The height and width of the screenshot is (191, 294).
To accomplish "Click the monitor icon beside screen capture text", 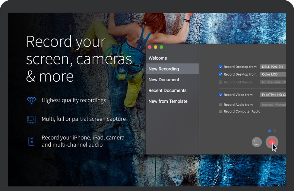I will [31, 119].
